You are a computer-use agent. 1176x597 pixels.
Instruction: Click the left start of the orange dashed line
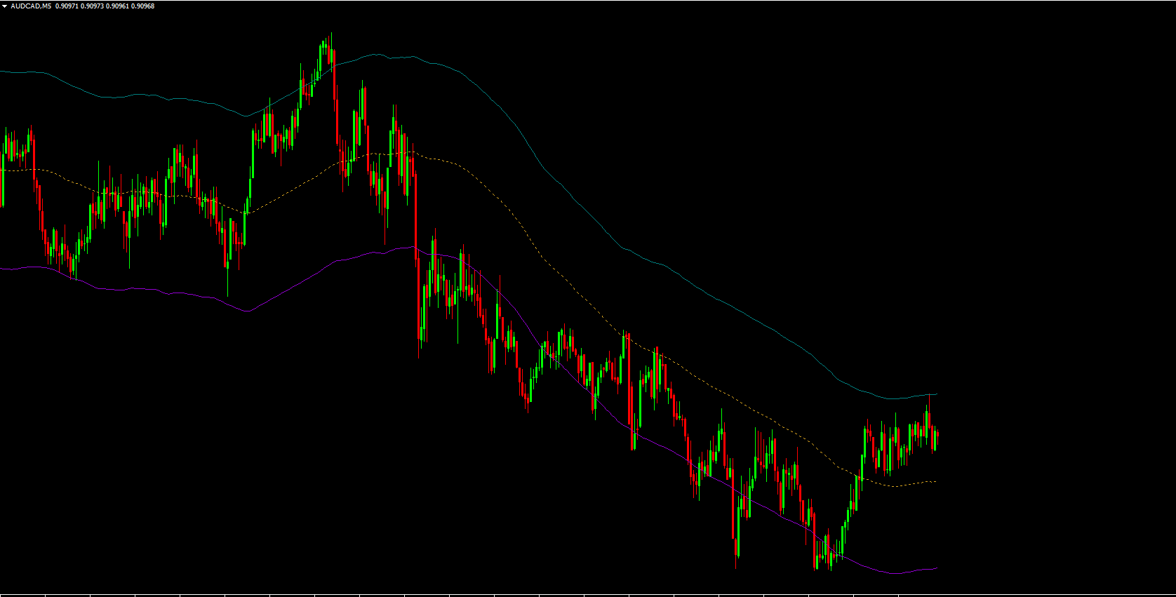click(x=2, y=170)
